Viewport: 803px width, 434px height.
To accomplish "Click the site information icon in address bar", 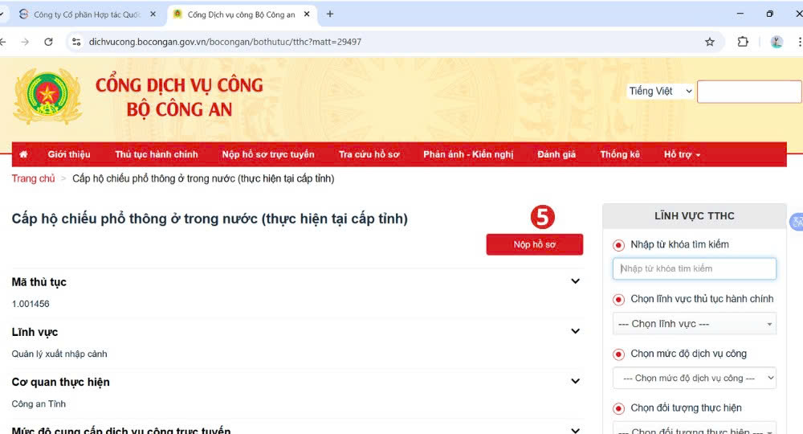I will pyautogui.click(x=76, y=42).
